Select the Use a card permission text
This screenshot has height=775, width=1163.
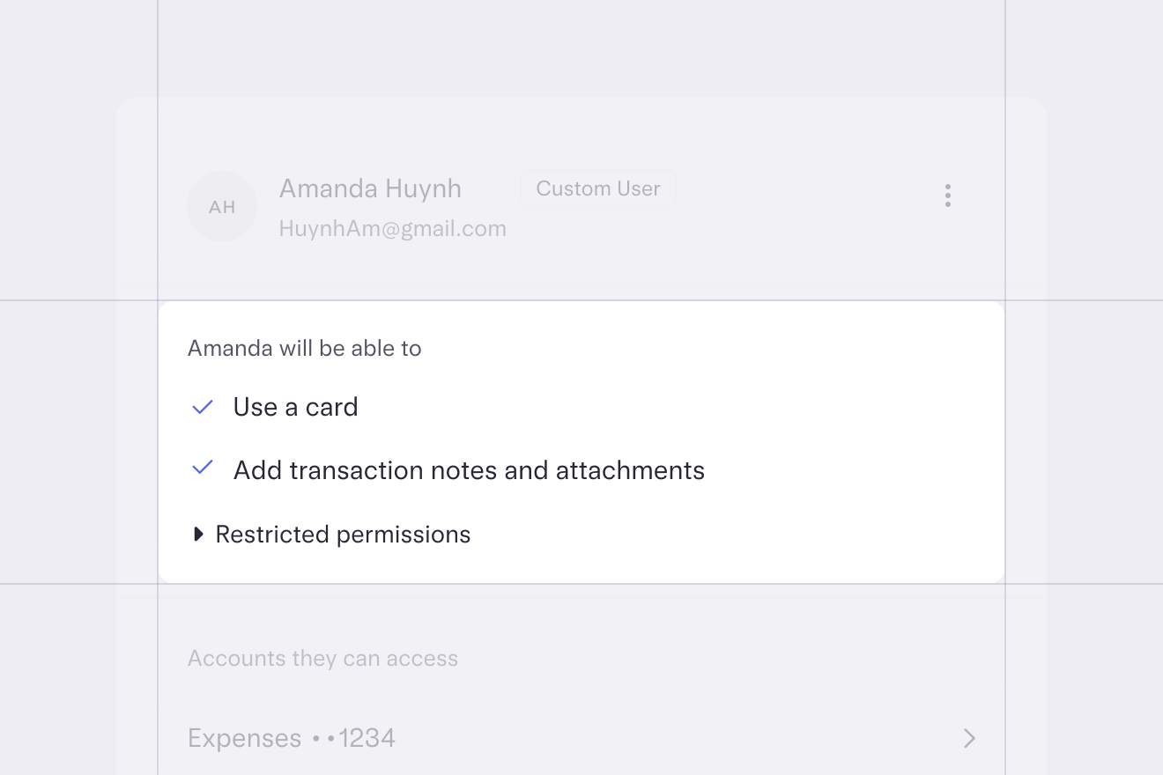[295, 407]
